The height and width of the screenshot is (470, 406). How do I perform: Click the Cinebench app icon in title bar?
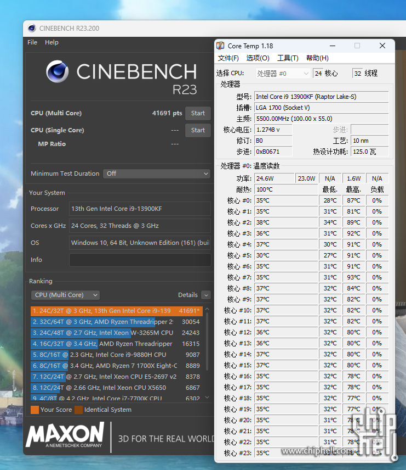[x=32, y=28]
